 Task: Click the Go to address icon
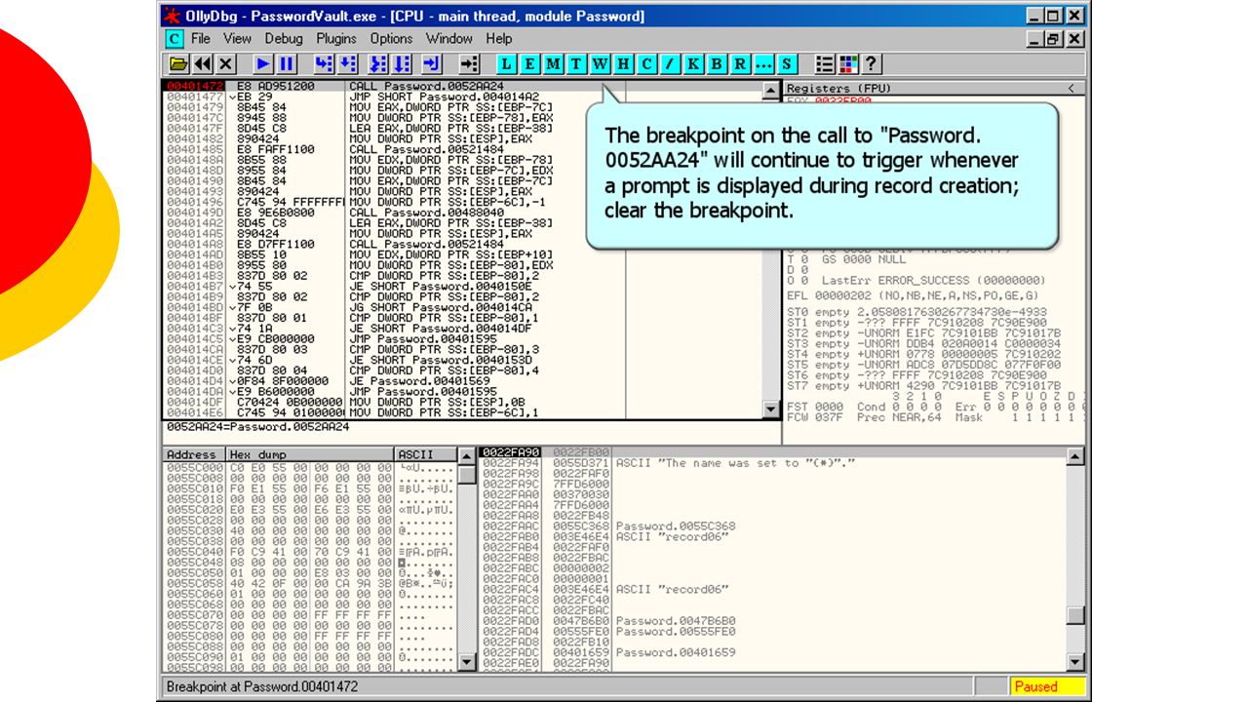click(x=470, y=64)
